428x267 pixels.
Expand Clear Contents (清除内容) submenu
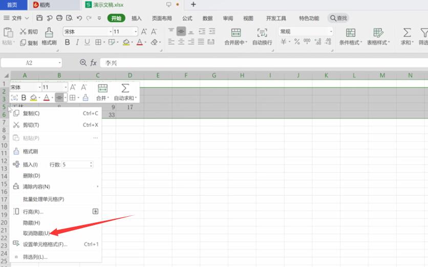point(56,187)
